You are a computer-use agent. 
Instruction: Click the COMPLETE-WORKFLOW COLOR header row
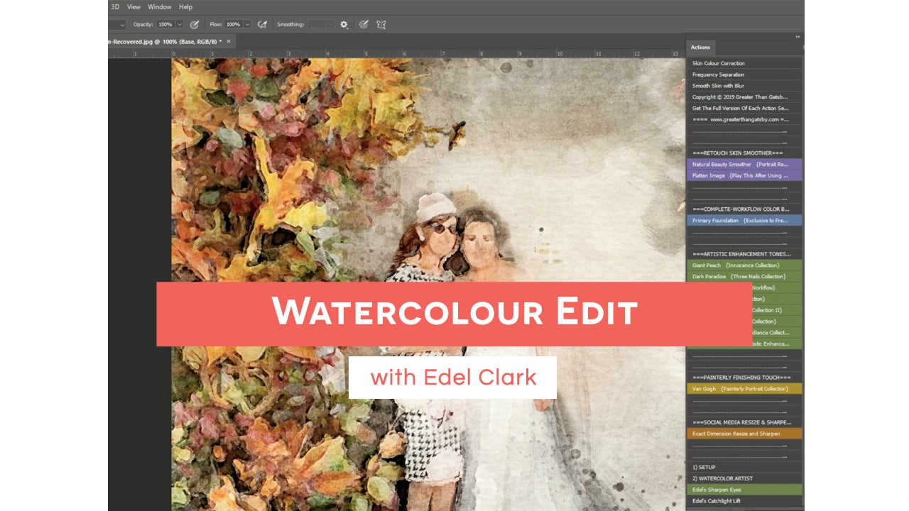[744, 209]
